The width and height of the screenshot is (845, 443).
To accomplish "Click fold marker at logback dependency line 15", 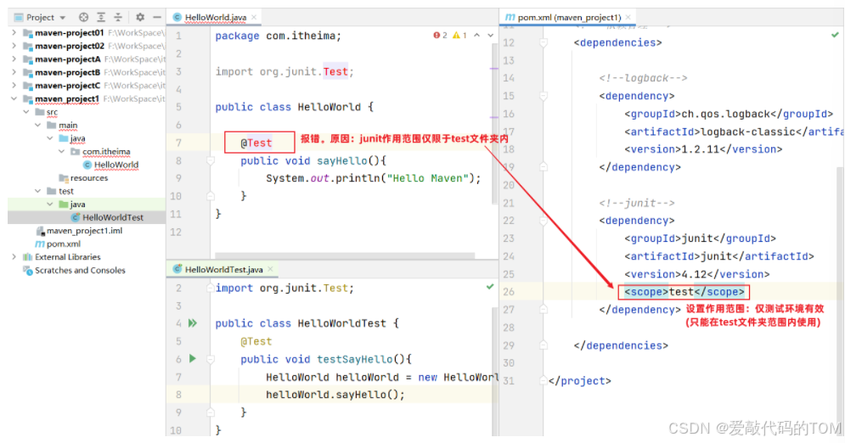I will point(544,96).
